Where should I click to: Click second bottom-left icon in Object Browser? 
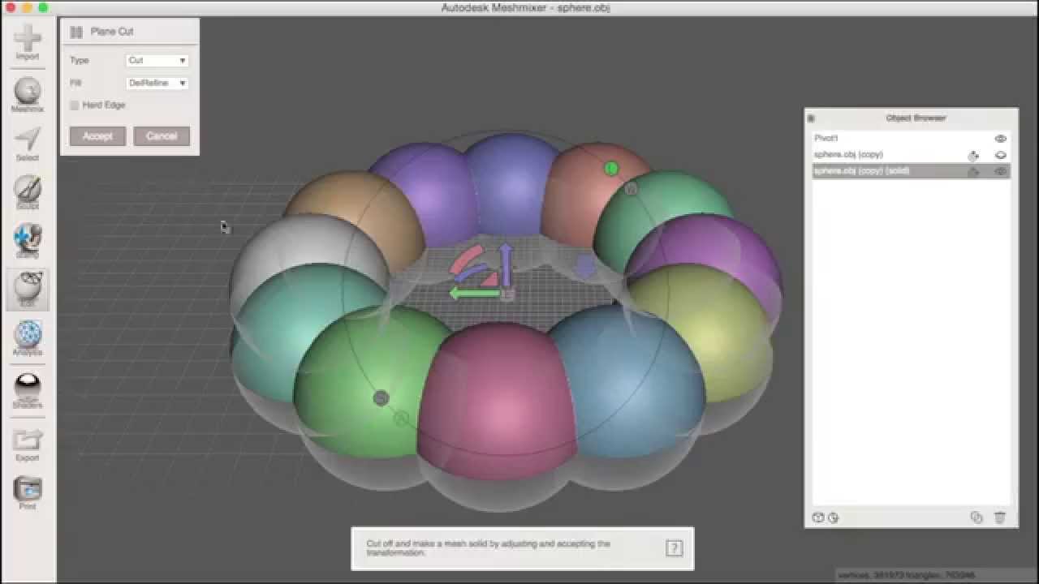click(834, 517)
